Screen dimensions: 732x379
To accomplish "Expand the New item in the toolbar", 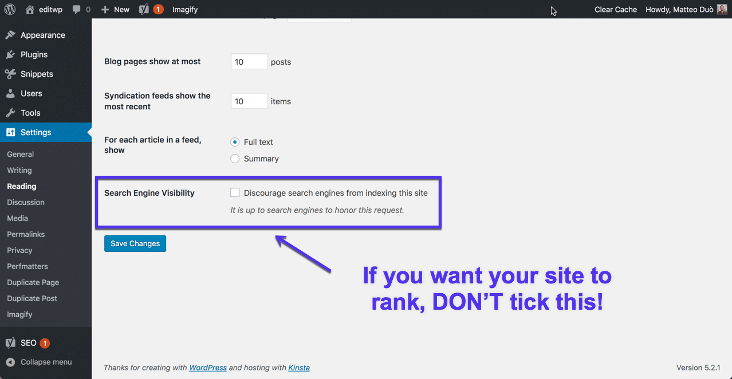I will click(x=115, y=9).
